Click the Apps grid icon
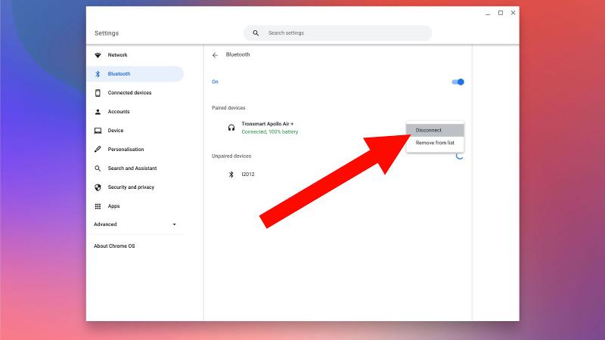The width and height of the screenshot is (605, 340). tap(98, 206)
